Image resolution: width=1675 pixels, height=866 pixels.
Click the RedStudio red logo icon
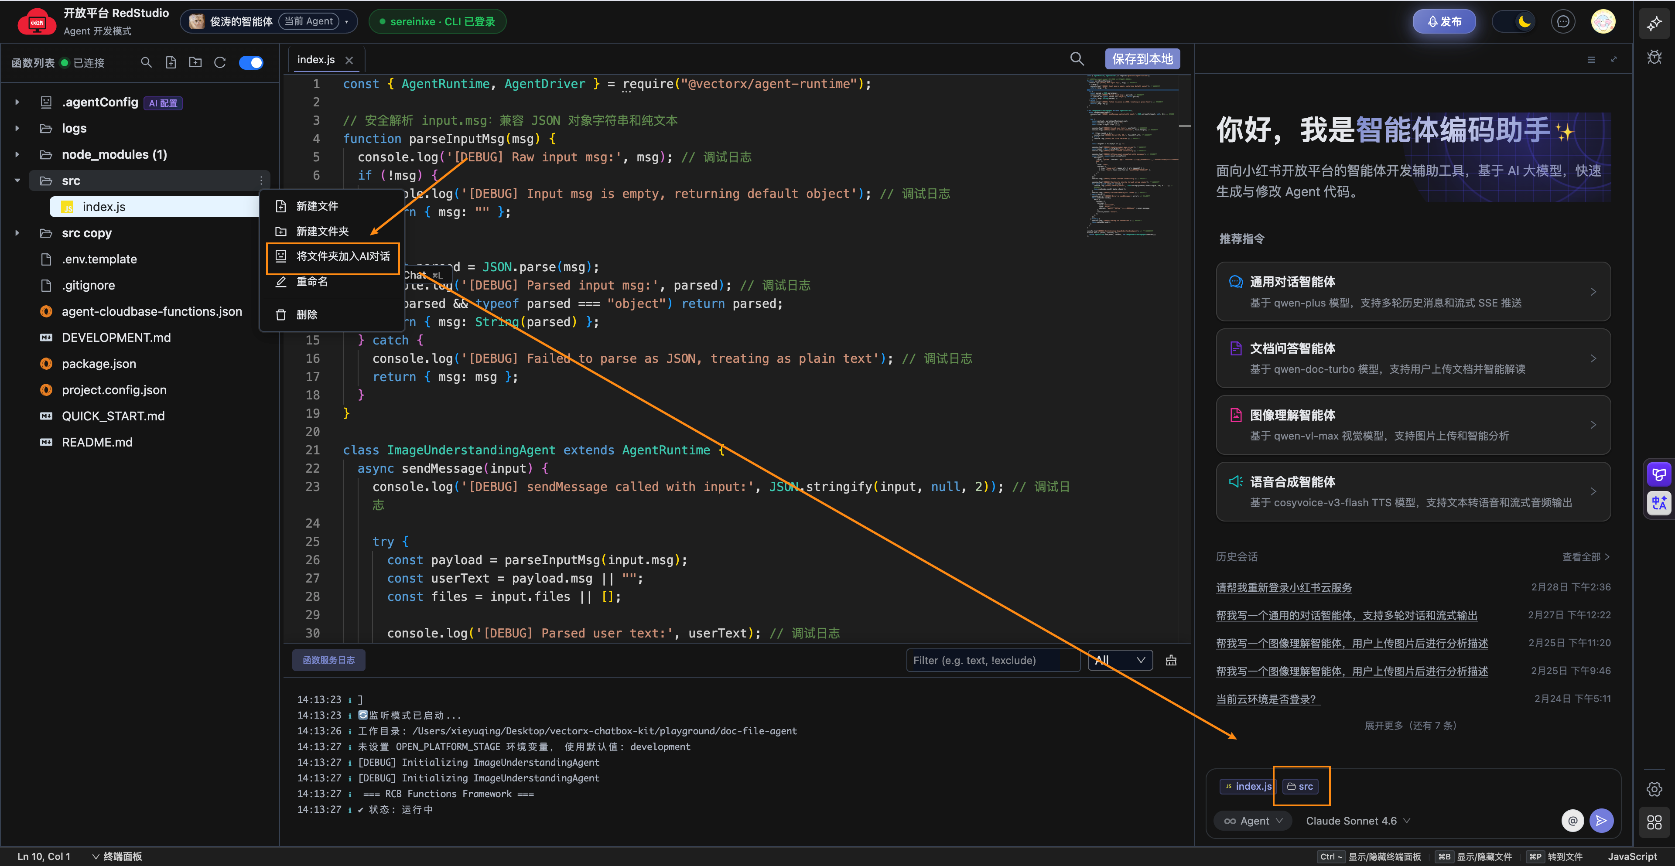click(x=36, y=21)
